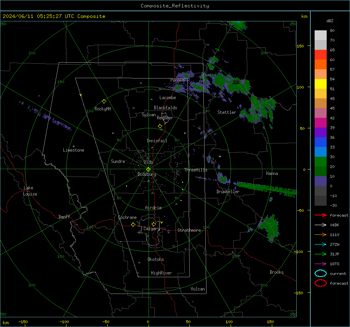Image resolution: width=350 pixels, height=327 pixels.
Task: Click the 'Cochrane' map label
Action: [127, 217]
